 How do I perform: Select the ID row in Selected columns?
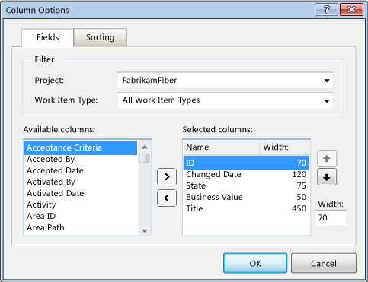(x=246, y=163)
